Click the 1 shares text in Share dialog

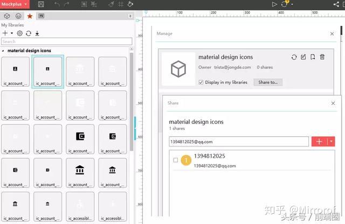click(x=177, y=128)
